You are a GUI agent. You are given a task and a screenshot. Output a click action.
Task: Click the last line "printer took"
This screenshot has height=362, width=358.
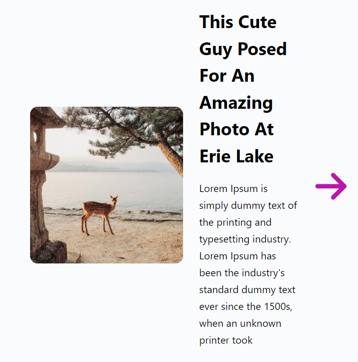pyautogui.click(x=225, y=341)
